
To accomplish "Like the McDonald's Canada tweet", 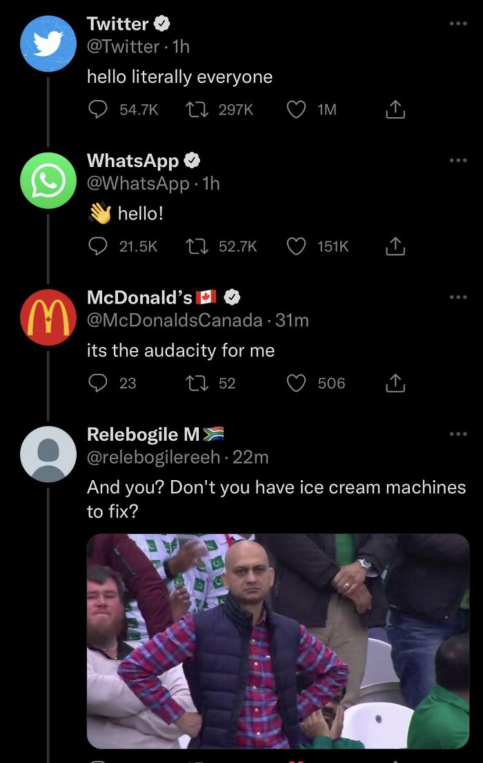I will point(297,383).
